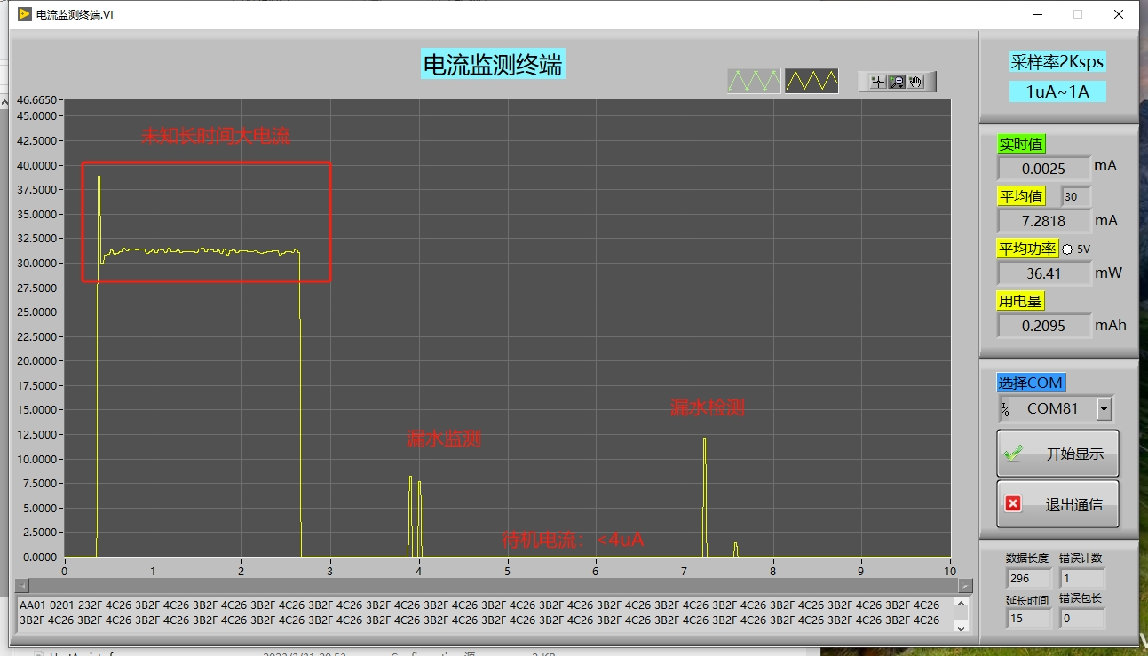The width and height of the screenshot is (1148, 656).
Task: Click the 错误计数 label
Action: [1081, 558]
